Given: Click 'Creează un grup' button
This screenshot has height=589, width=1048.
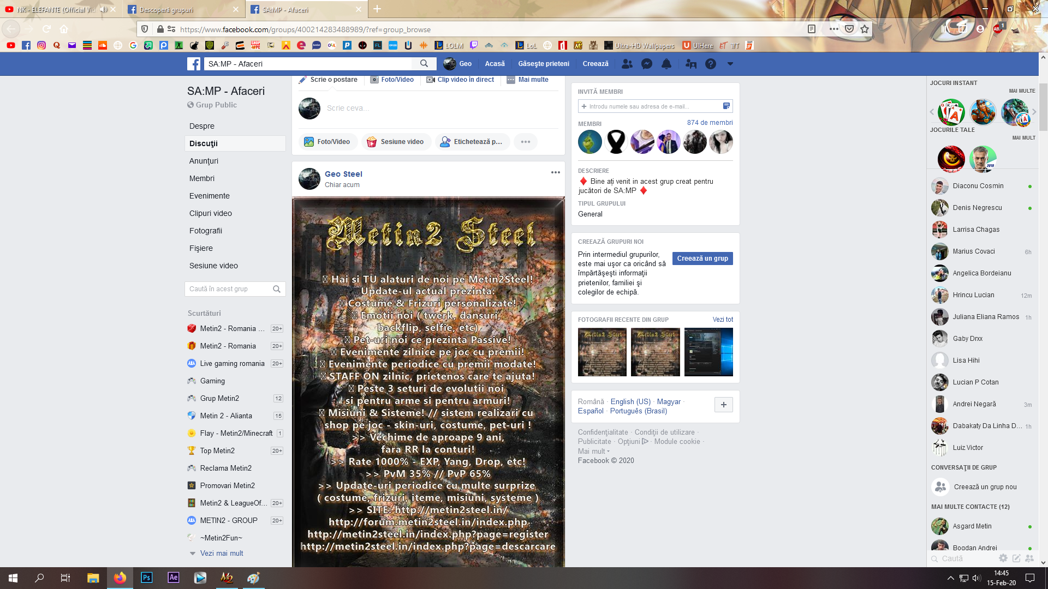Looking at the screenshot, I should click(702, 259).
